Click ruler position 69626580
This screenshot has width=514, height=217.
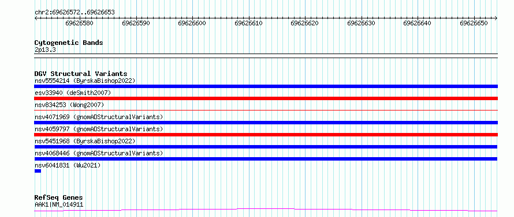(x=79, y=23)
